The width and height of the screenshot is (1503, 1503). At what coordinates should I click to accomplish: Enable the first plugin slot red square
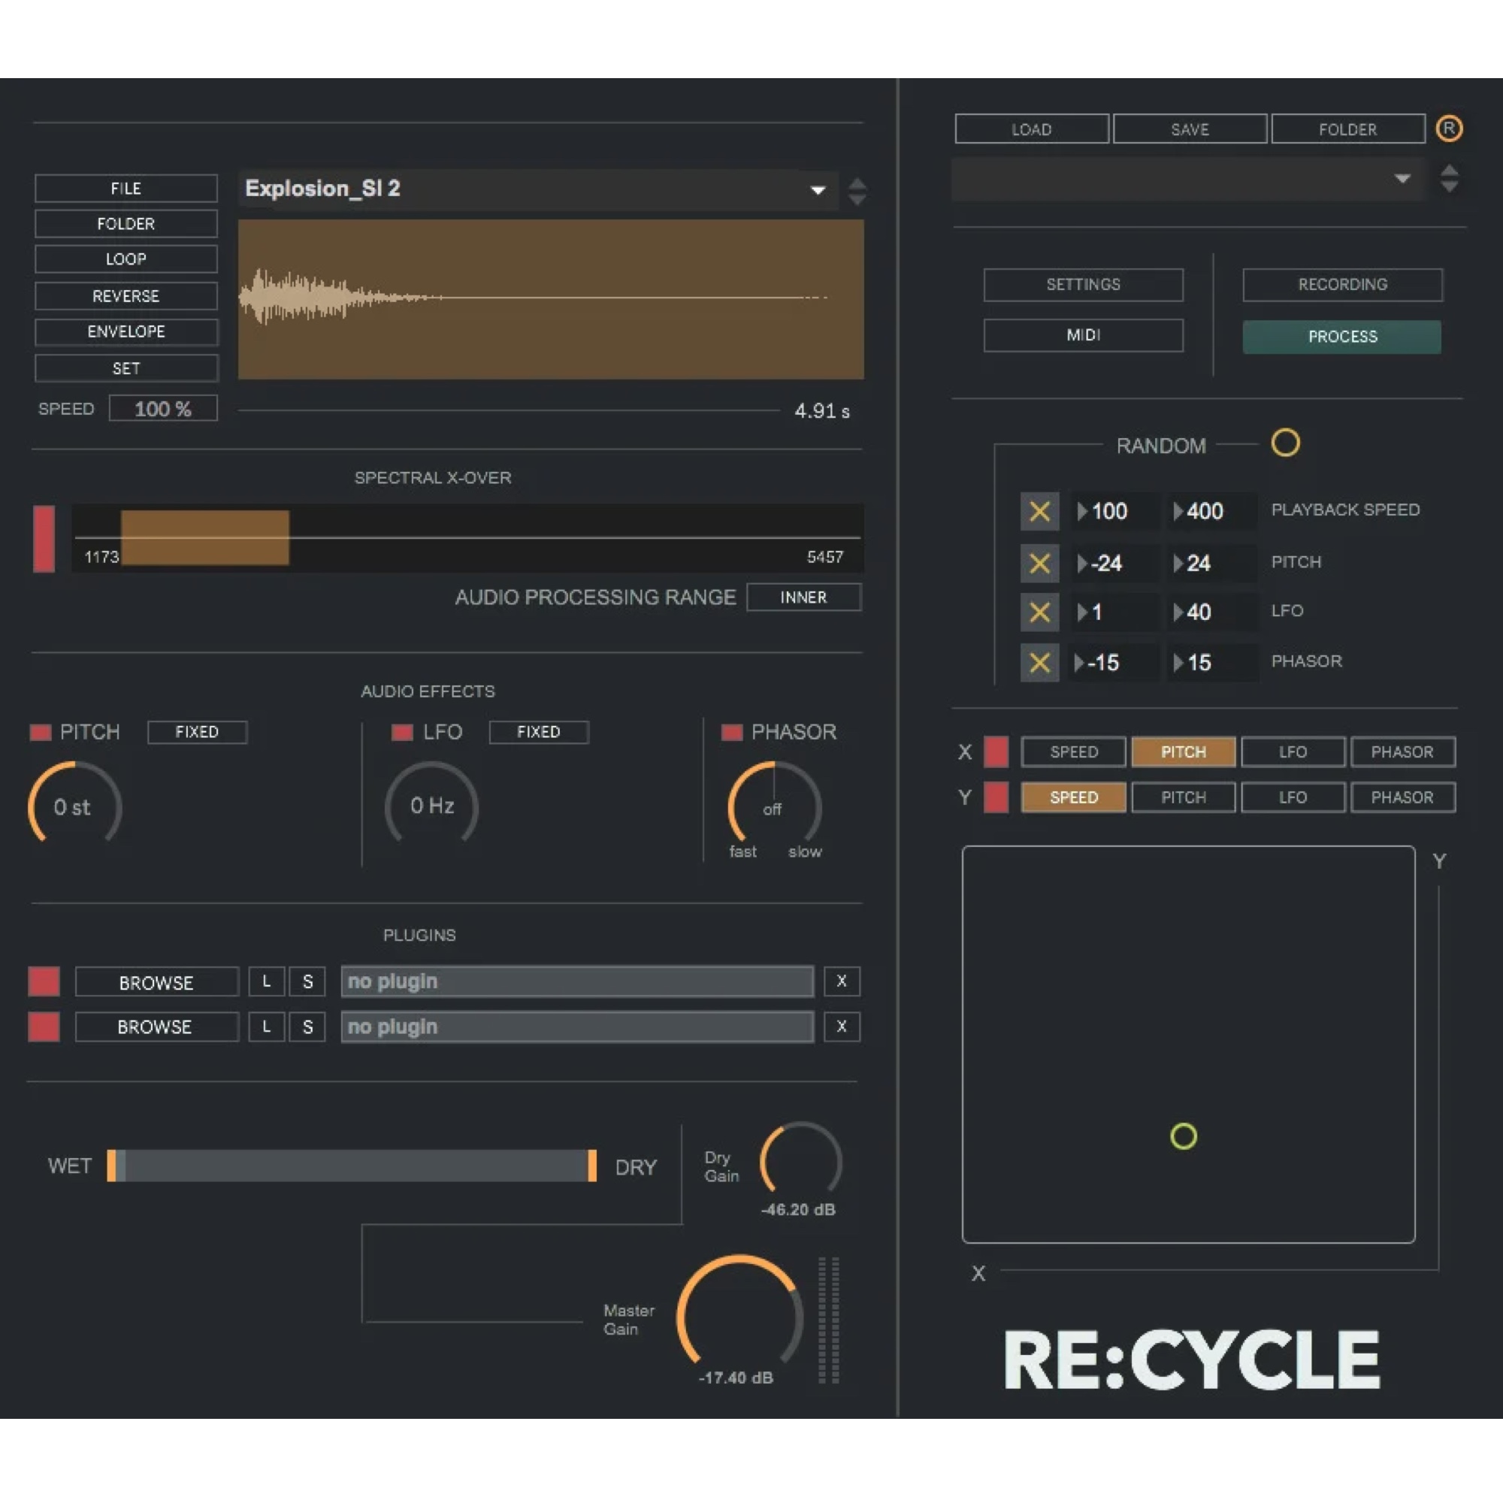coord(44,981)
